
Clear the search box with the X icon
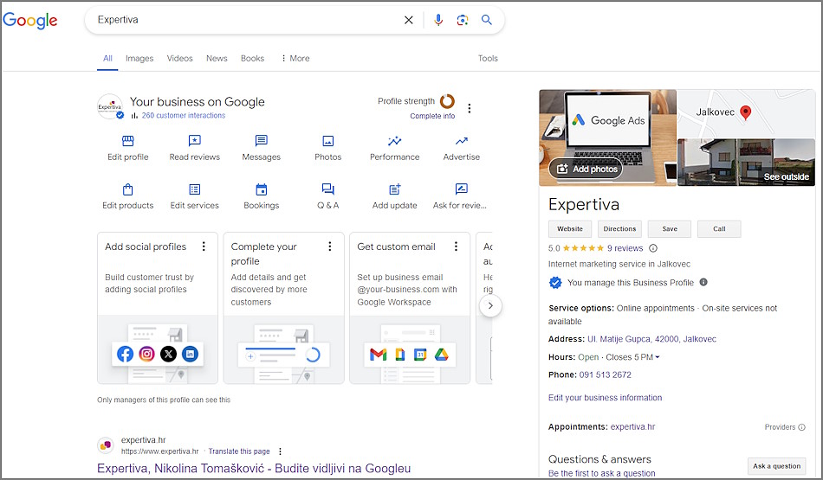[408, 20]
